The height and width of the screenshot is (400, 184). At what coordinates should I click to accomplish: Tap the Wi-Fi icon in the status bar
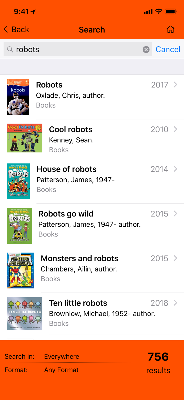coord(159,11)
